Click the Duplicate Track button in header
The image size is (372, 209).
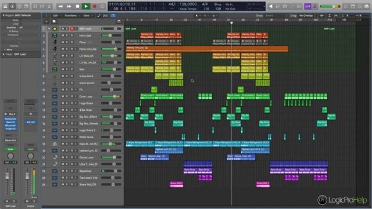(x=54, y=21)
